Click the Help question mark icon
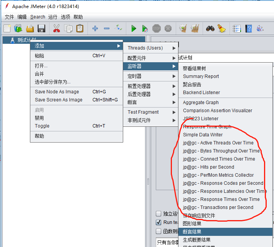The height and width of the screenshot is (247, 274). tap(249, 28)
